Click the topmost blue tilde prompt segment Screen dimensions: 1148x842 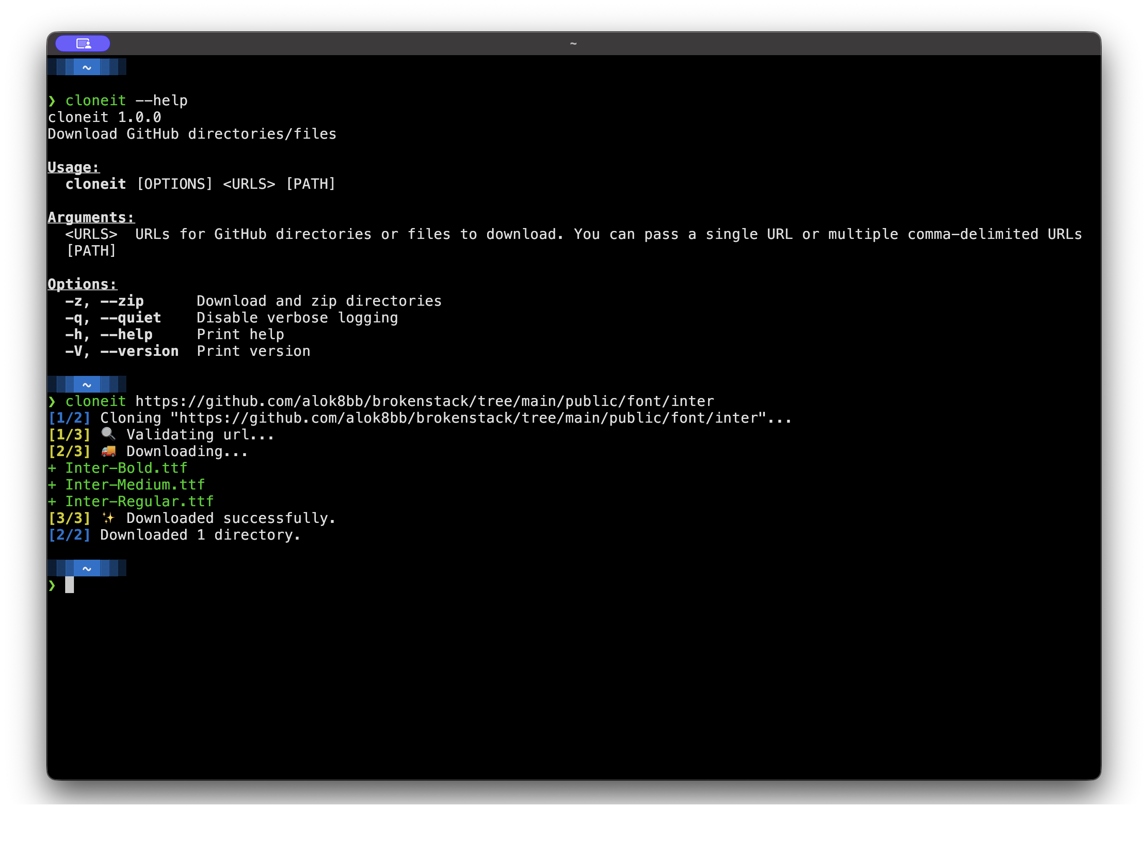coord(86,67)
